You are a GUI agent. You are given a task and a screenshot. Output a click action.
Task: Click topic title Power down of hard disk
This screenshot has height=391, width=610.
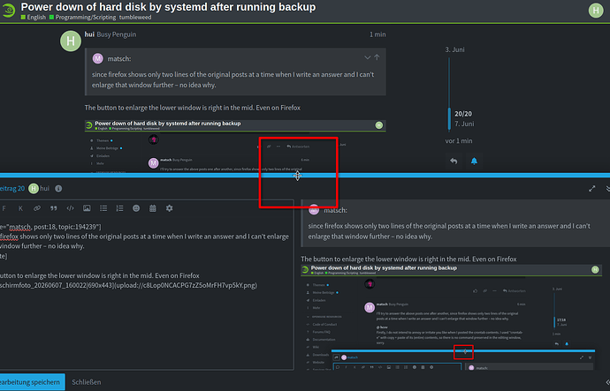(x=168, y=7)
